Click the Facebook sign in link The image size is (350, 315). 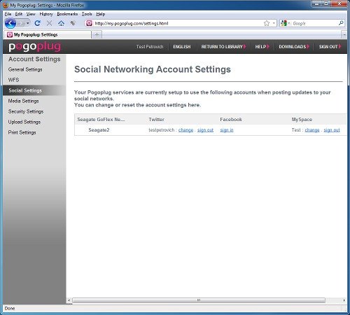[x=227, y=130]
